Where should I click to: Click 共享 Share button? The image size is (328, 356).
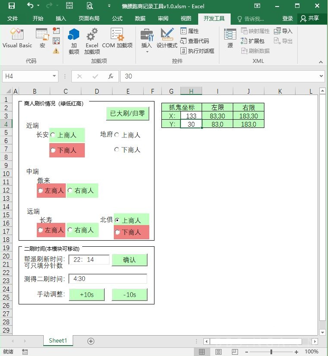(310, 19)
